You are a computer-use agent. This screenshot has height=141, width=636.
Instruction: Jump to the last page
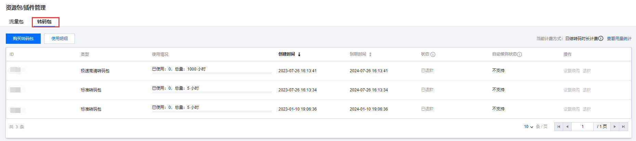623,127
